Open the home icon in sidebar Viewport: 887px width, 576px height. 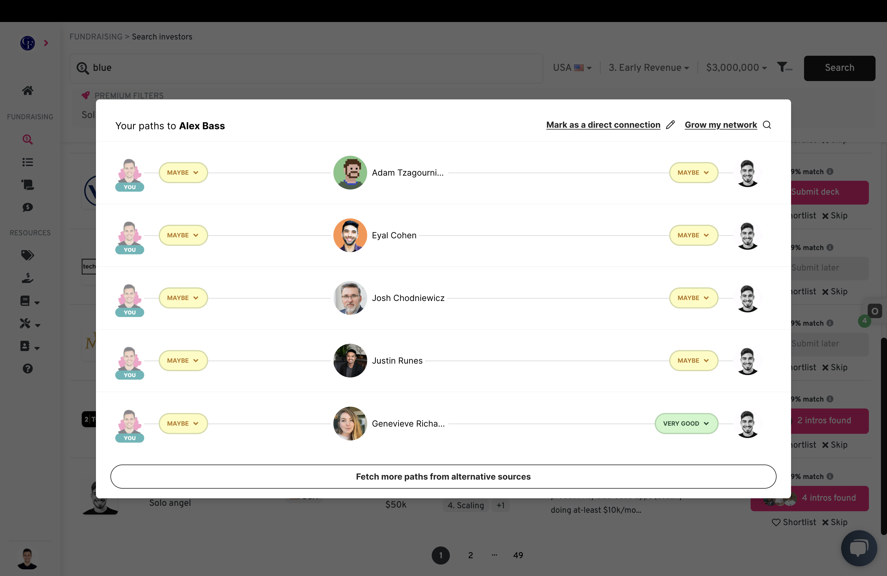(x=27, y=90)
